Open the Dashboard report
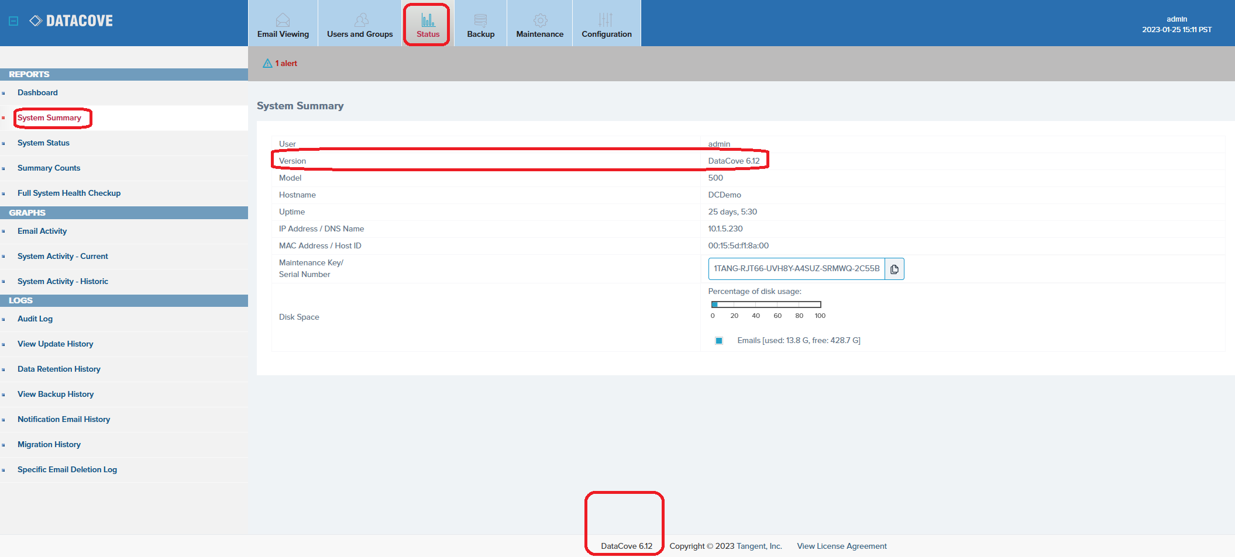 pyautogui.click(x=37, y=92)
